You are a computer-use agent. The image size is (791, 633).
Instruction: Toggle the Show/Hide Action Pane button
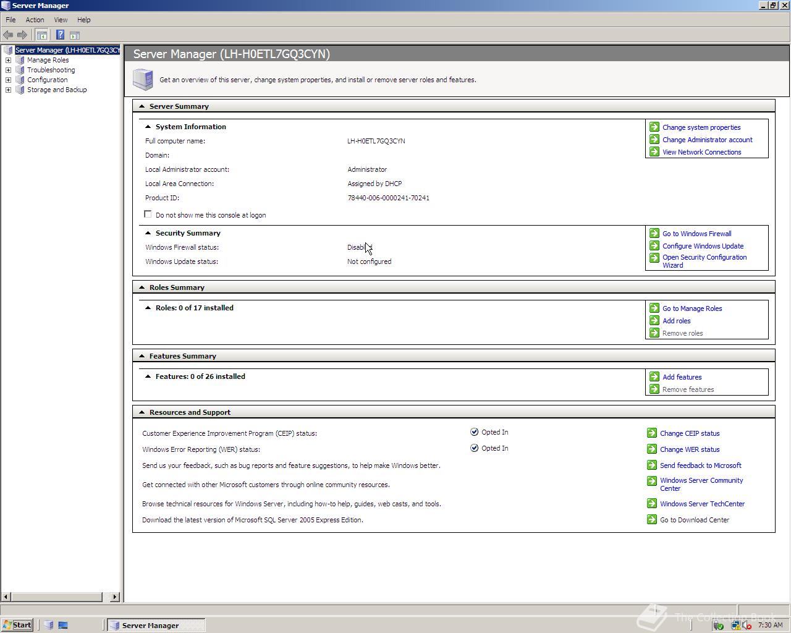click(x=75, y=35)
